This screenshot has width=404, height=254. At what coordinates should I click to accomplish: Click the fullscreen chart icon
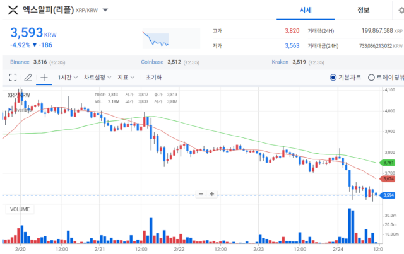point(13,78)
